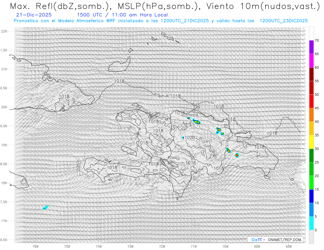Select the orange 40–45 dBZ legend swatch
The image size is (324, 250).
coord(311,115)
